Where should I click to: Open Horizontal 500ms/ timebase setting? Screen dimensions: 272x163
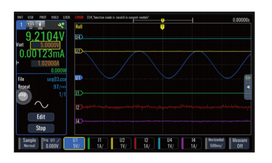coord(216,143)
